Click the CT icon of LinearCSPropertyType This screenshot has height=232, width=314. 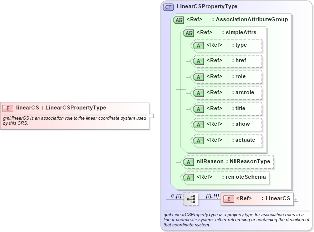168,7
